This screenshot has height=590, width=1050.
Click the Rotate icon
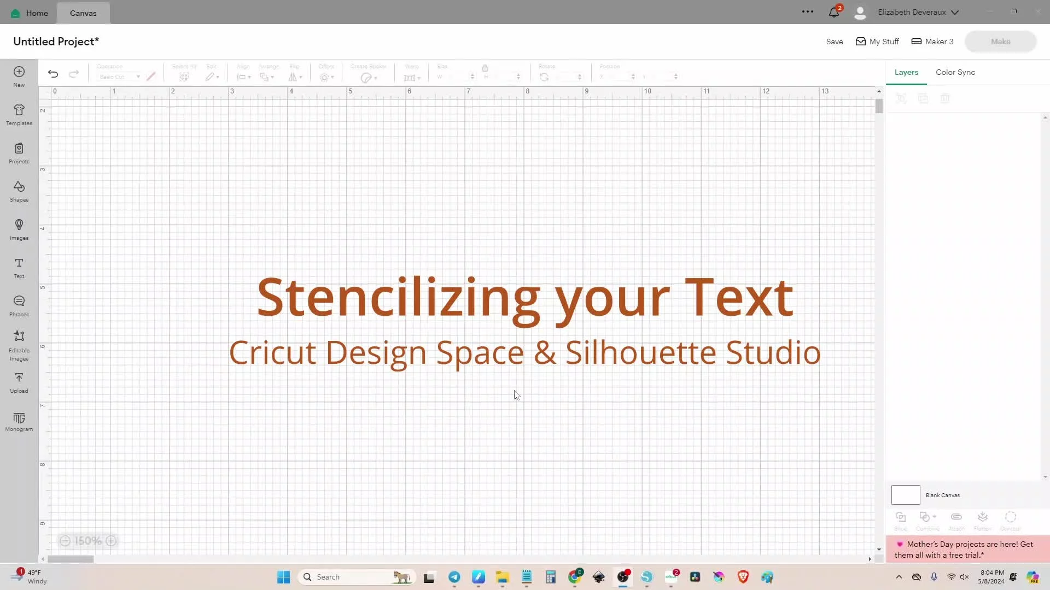click(544, 77)
